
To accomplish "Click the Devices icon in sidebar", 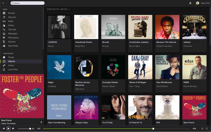I will coord(4,42).
